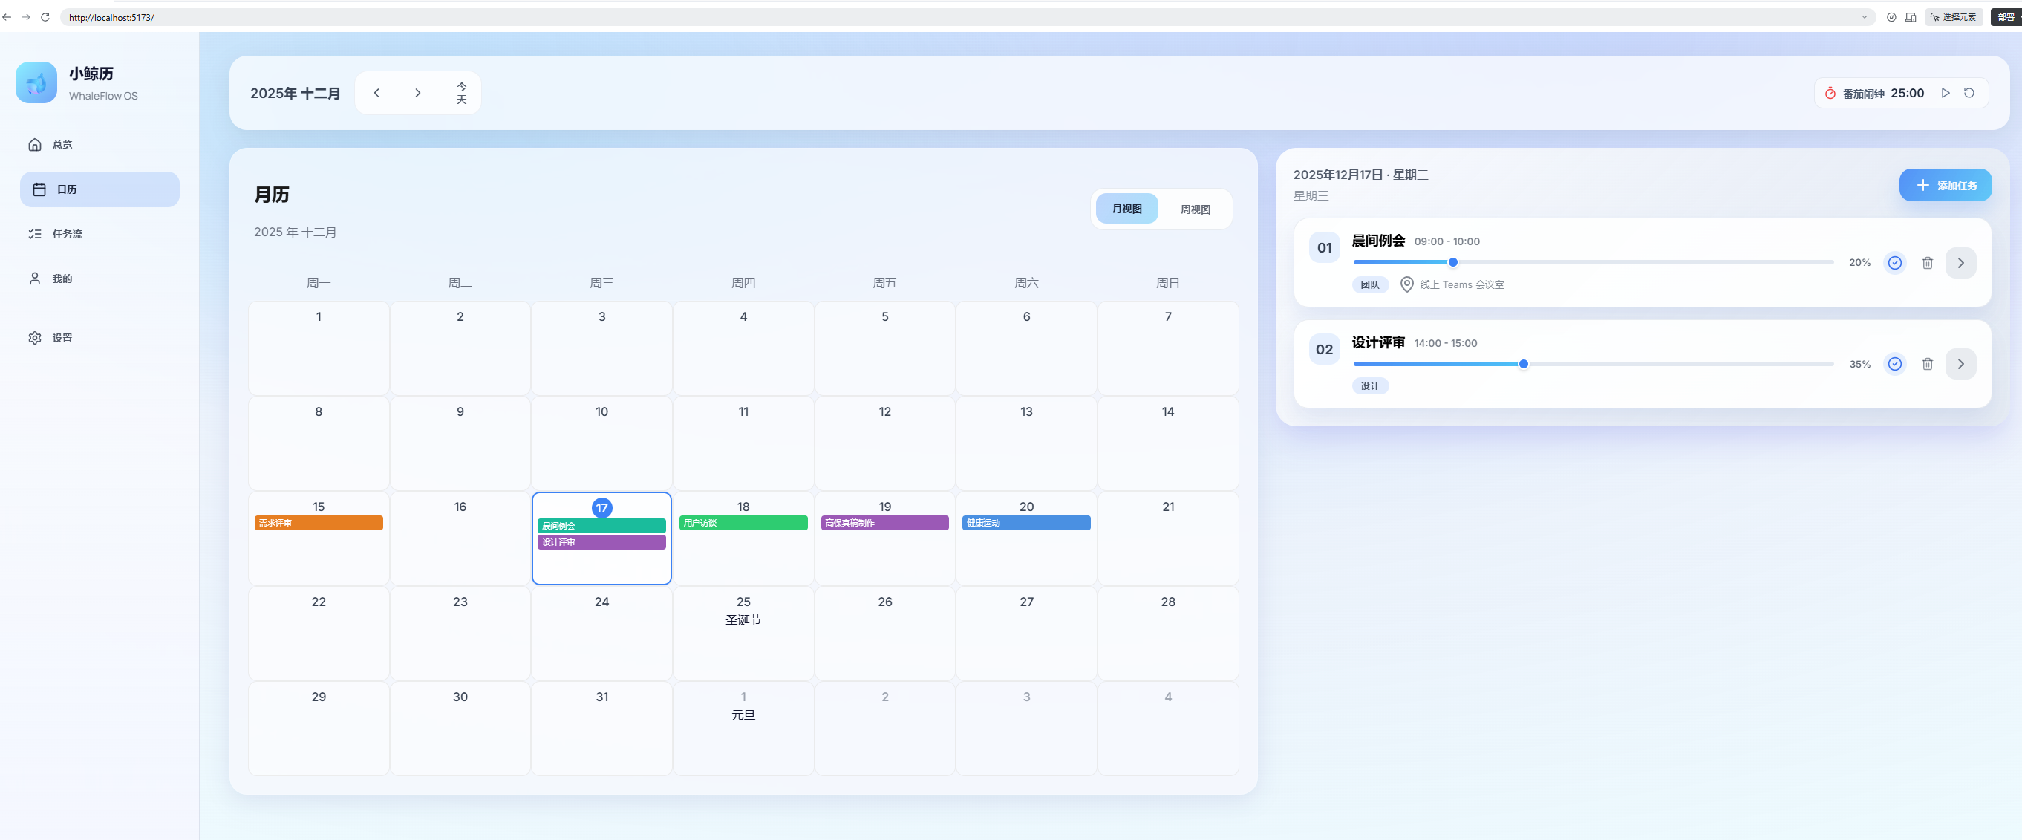
Task: Adjust the 设计评审 progress slider handle
Action: (1523, 364)
